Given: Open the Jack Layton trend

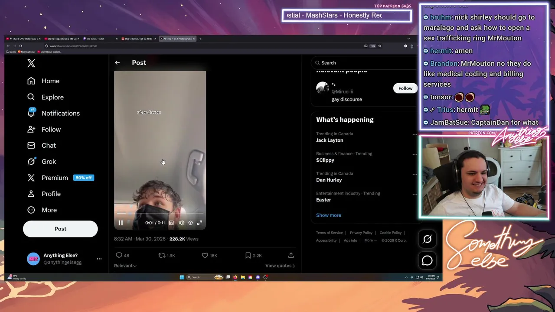Looking at the screenshot, I should click(330, 140).
